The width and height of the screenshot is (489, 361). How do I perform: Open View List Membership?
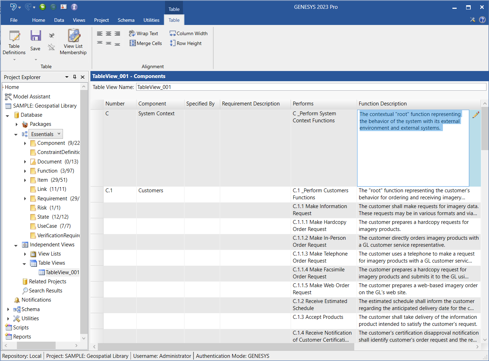tap(73, 42)
